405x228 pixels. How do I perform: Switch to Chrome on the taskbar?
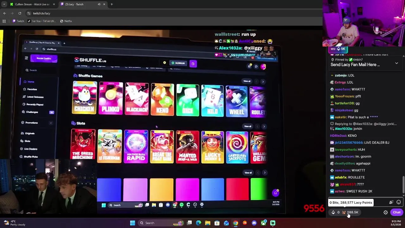click(235, 223)
